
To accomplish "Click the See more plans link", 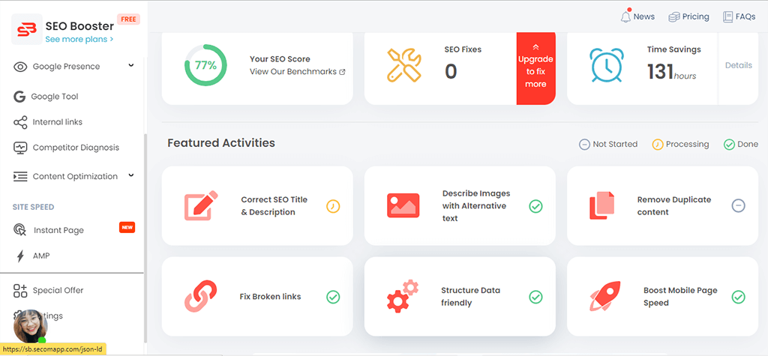I will [x=79, y=39].
